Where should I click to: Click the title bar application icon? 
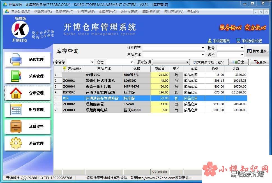click(5, 4)
